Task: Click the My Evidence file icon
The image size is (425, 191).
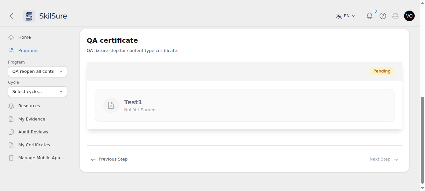Action: click(11, 119)
